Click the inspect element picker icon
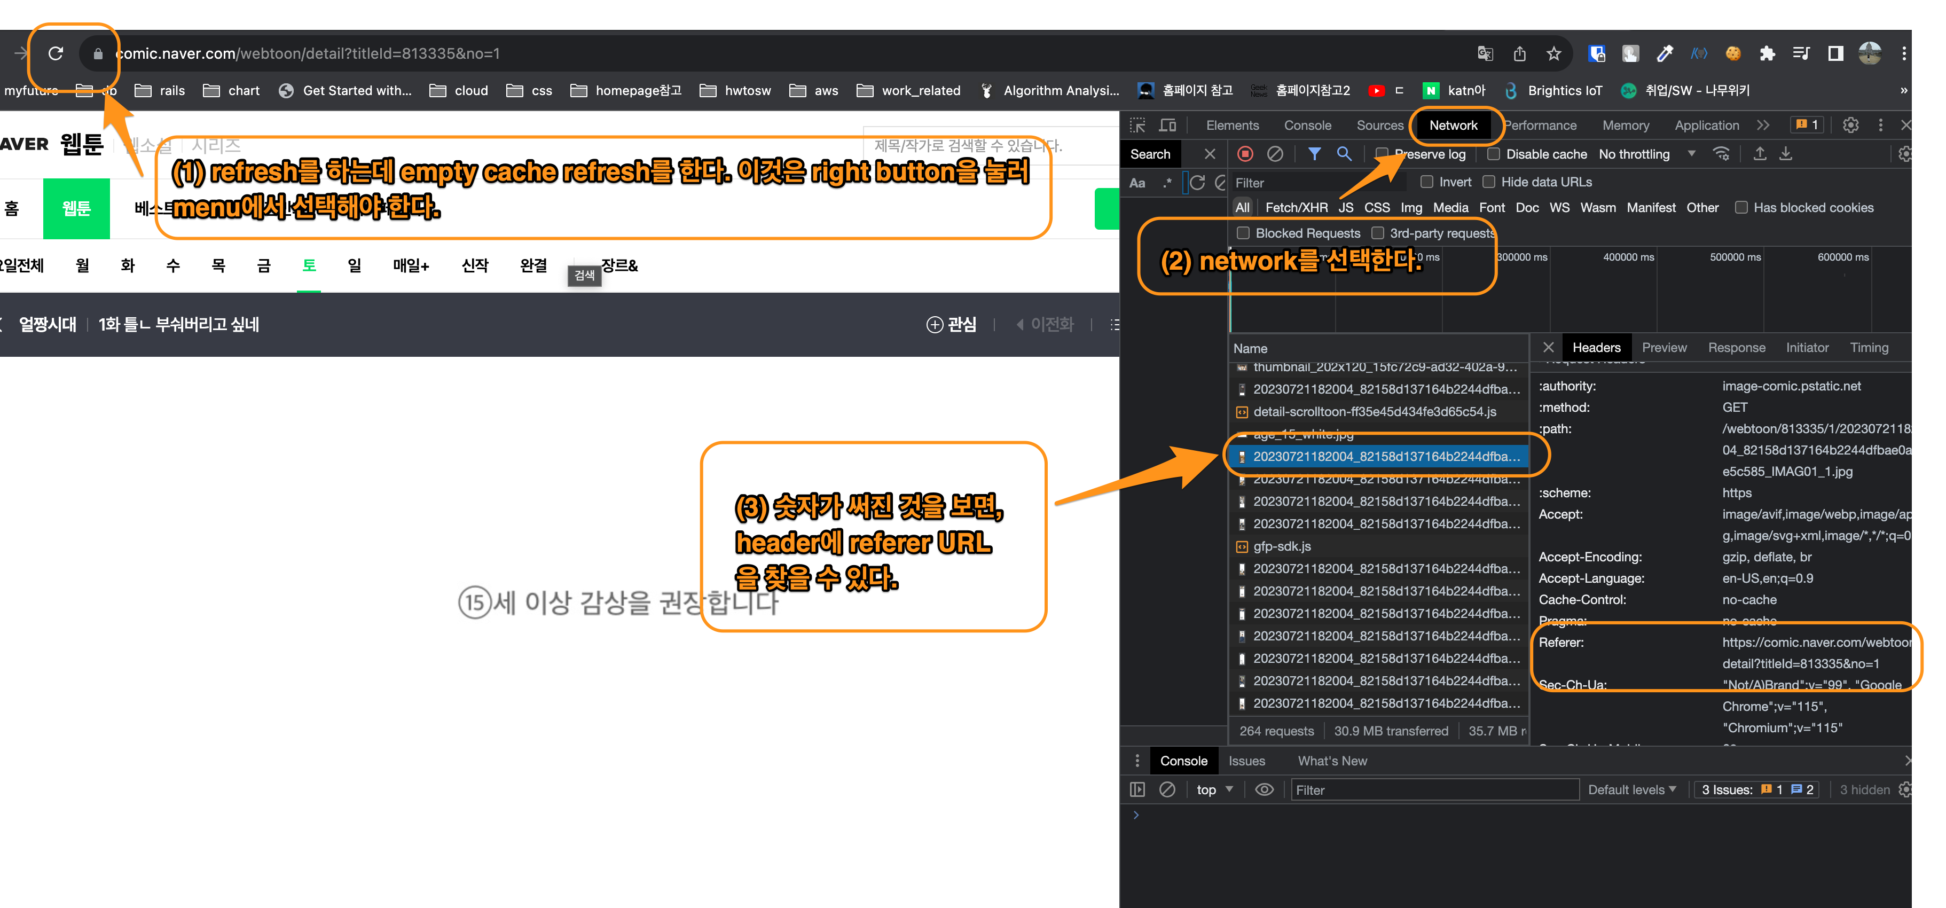Image resolution: width=1946 pixels, height=908 pixels. click(1137, 126)
